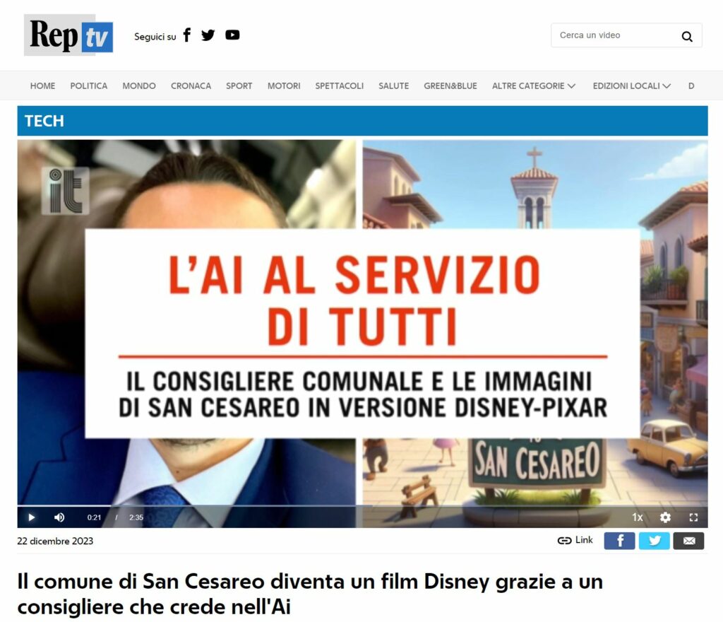The height and width of the screenshot is (622, 723).
Task: Expand the ALTRE CATEGORIE dropdown
Action: pos(534,86)
